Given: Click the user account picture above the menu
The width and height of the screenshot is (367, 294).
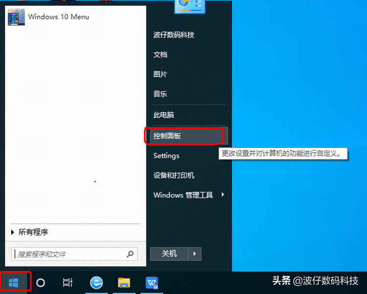Looking at the screenshot, I should (189, 6).
